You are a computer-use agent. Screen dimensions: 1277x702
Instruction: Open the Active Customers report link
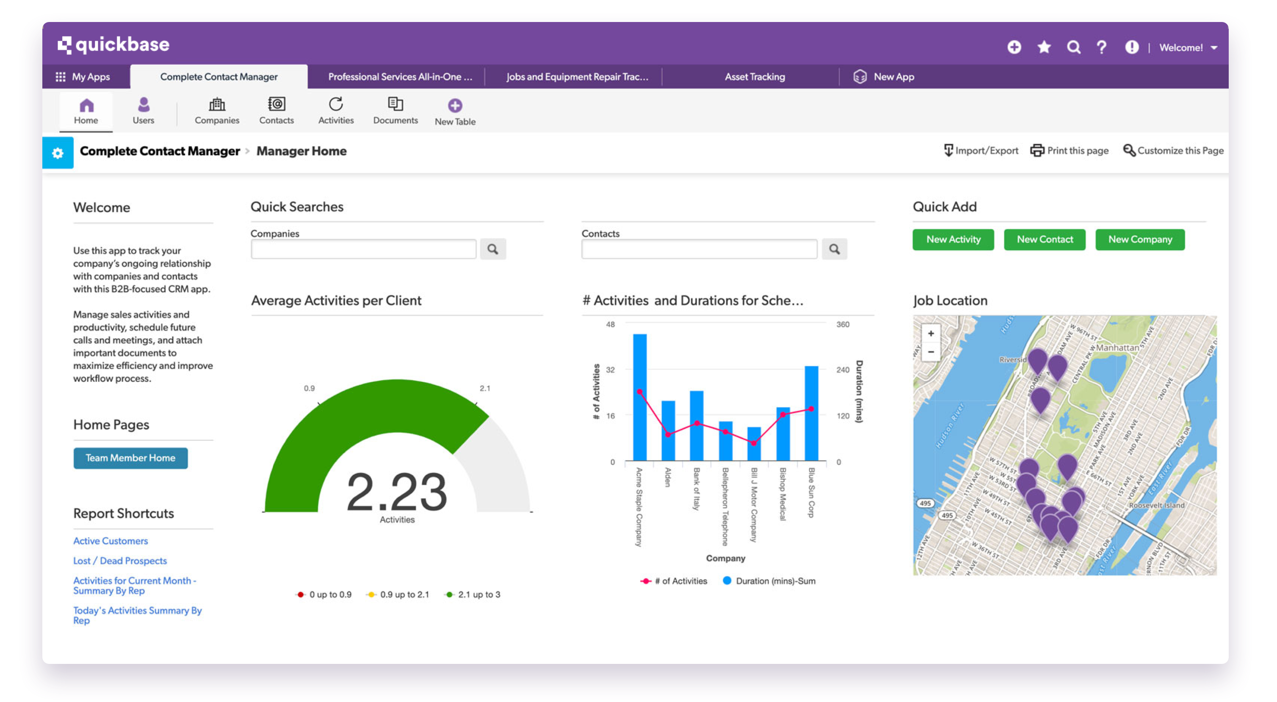pos(111,541)
